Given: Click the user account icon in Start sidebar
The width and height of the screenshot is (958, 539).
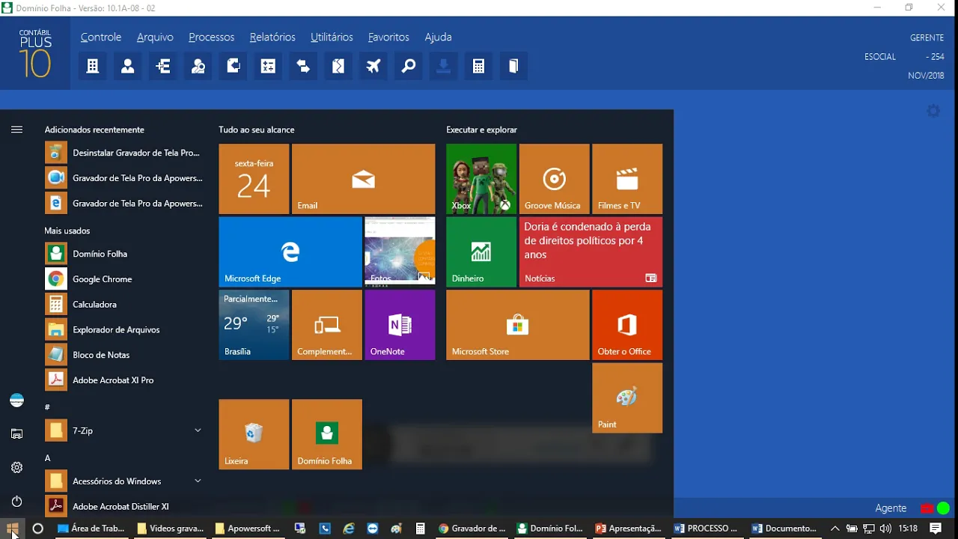Looking at the screenshot, I should pyautogui.click(x=16, y=401).
